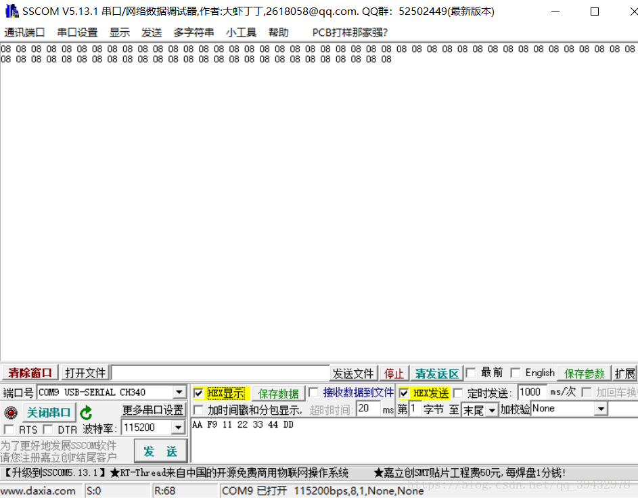The height and width of the screenshot is (498, 638).
Task: Open the 小工具 menu
Action: pyautogui.click(x=241, y=32)
